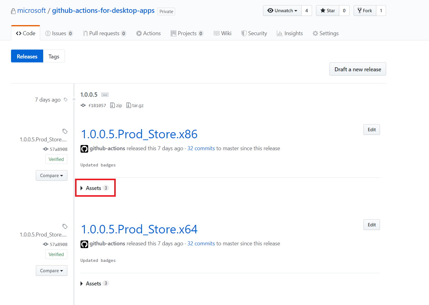This screenshot has height=305, width=429.
Task: Expand the ellipsis next to 1.0.0.5
Action: click(105, 95)
